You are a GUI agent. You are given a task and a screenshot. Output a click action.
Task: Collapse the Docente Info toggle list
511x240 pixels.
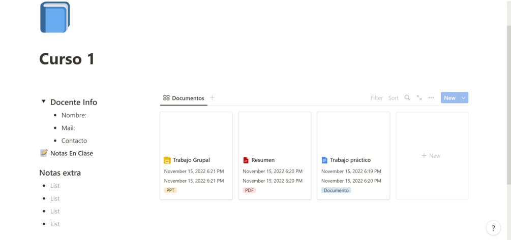[44, 102]
